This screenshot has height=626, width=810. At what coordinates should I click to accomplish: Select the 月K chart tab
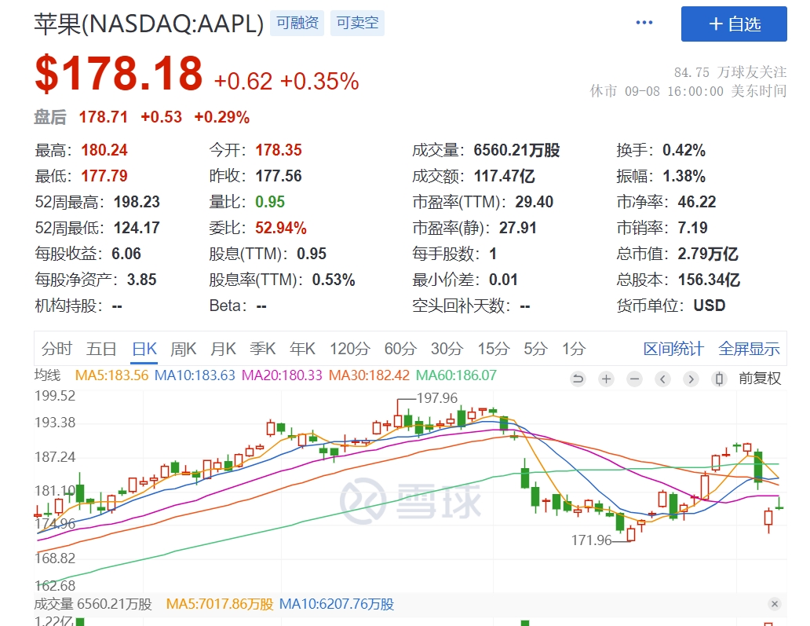[223, 349]
